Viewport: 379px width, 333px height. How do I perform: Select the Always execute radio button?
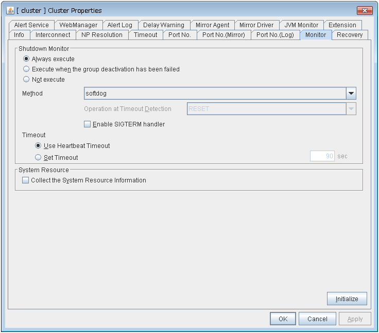pyautogui.click(x=26, y=59)
